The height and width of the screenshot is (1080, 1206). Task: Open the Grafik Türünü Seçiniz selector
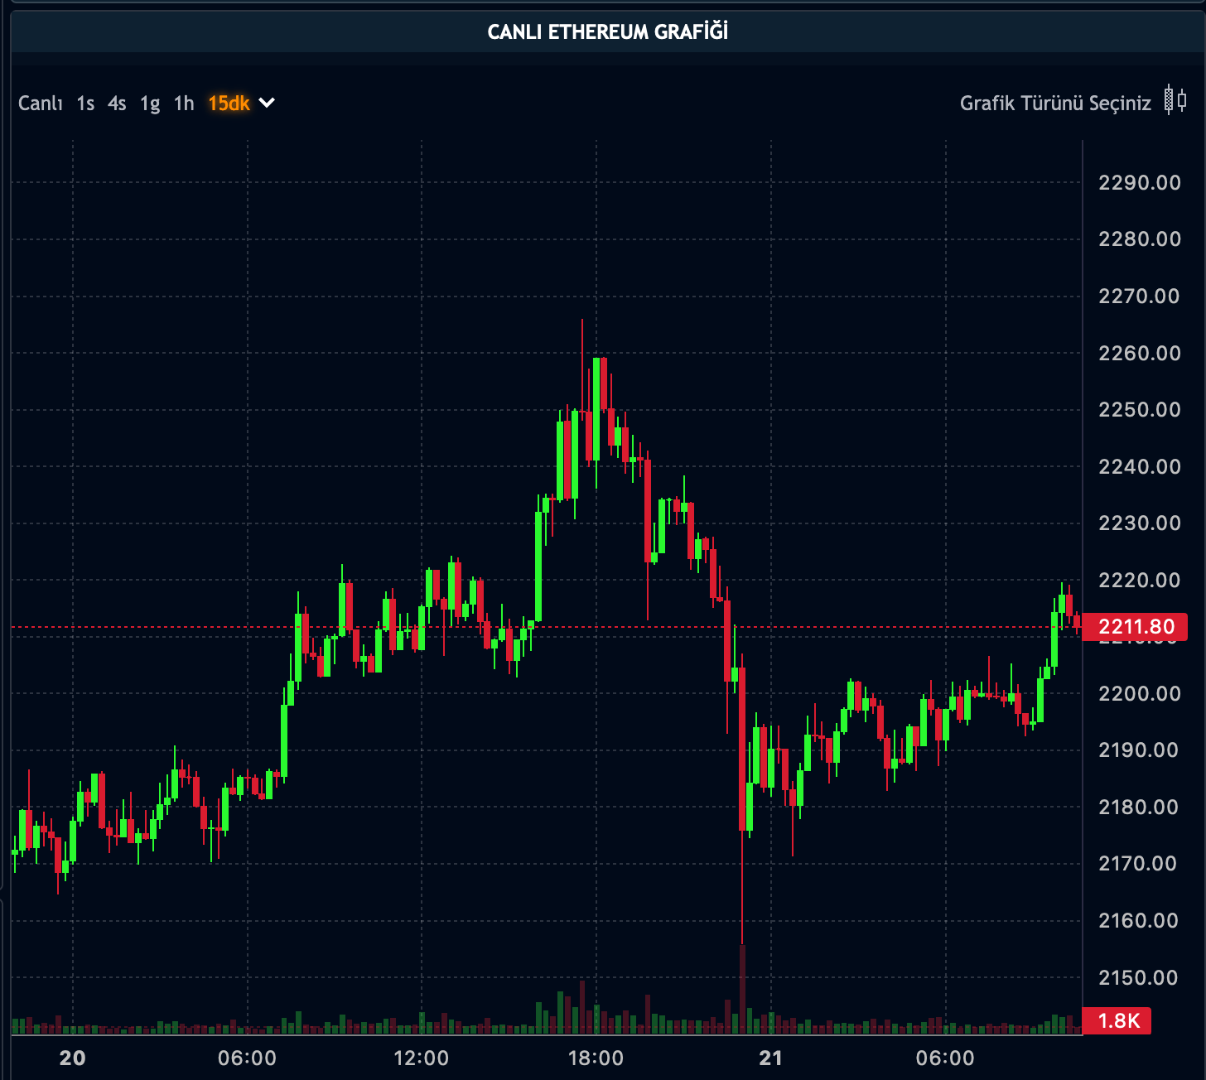[1054, 104]
